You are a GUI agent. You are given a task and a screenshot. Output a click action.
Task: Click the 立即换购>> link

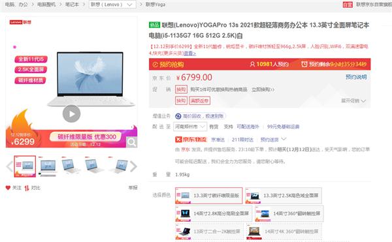(x=263, y=89)
